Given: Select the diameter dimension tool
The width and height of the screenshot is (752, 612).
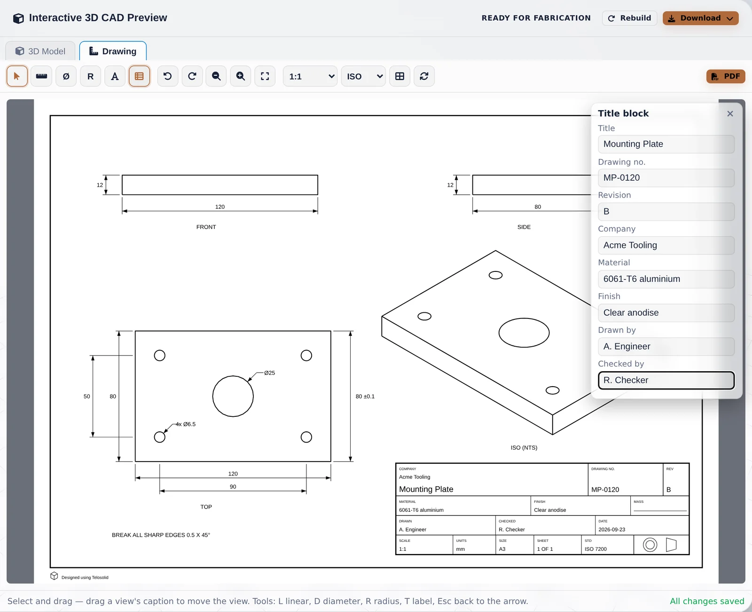Looking at the screenshot, I should (x=66, y=76).
